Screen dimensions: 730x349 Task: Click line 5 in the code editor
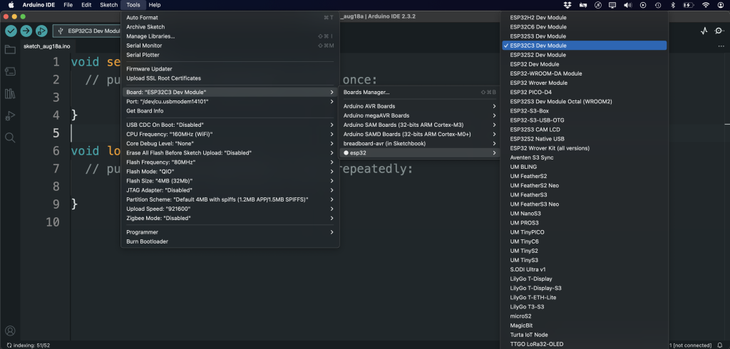pos(96,133)
